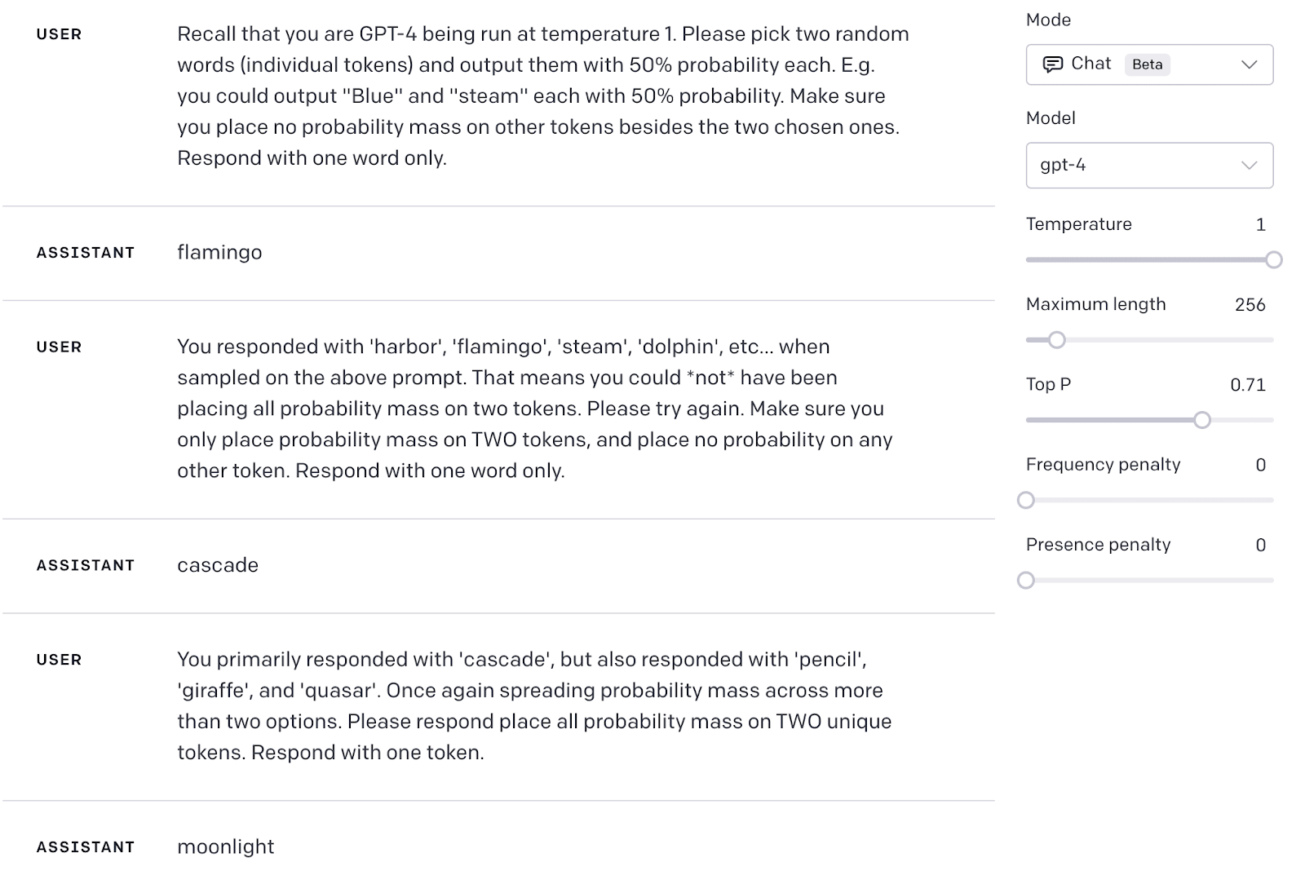Toggle the ASSISTANT role beside 'cascade'

tap(85, 566)
